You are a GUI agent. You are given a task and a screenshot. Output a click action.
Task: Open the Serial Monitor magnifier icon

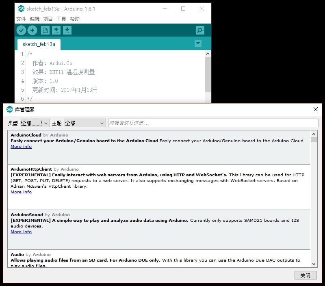click(x=200, y=30)
